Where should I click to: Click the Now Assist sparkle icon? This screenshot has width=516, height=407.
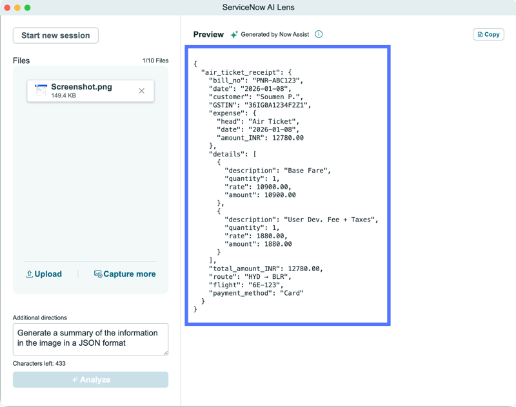[x=234, y=35]
